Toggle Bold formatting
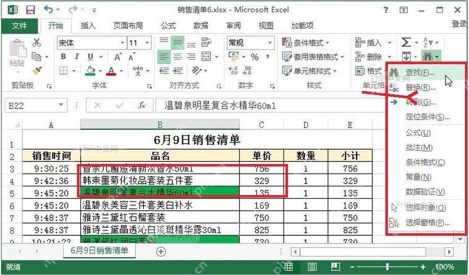 (x=63, y=57)
